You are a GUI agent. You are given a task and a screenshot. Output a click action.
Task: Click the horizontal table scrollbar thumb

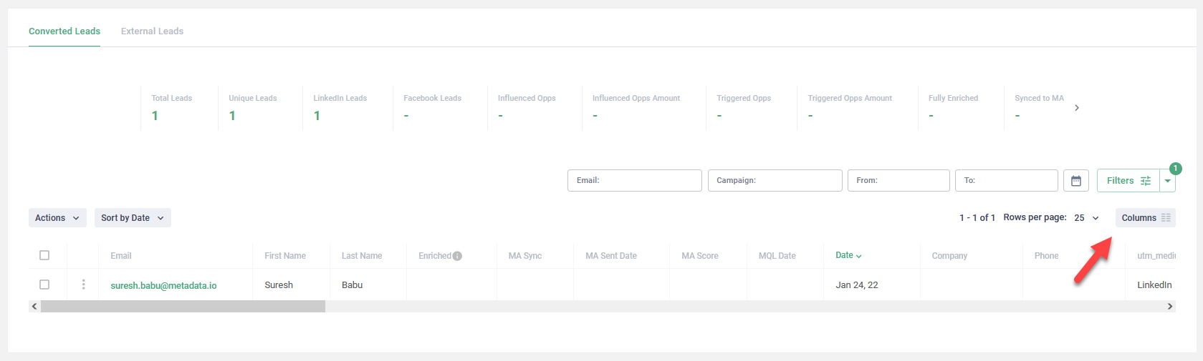click(x=183, y=307)
